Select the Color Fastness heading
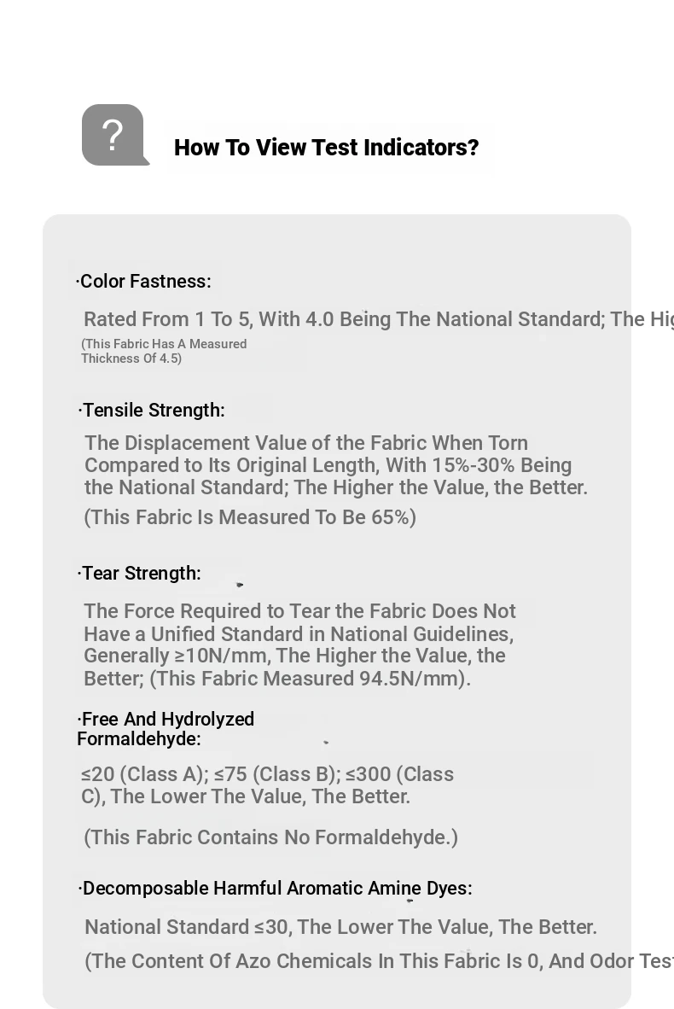 (x=143, y=281)
